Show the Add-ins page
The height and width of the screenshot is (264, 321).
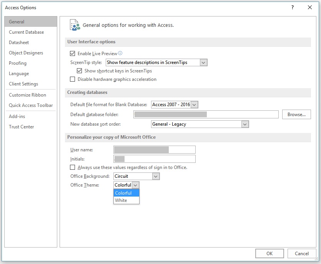31,116
